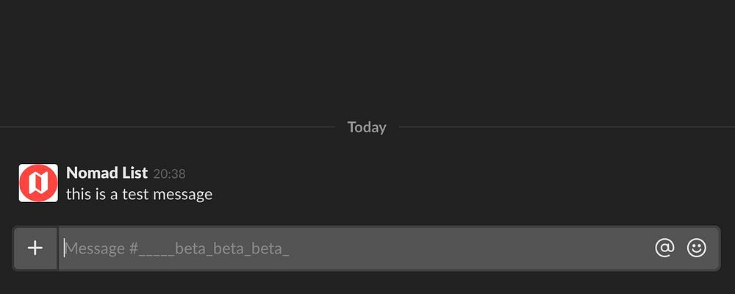This screenshot has width=735, height=294.
Task: Click the 20:38 message timestamp
Action: (169, 174)
